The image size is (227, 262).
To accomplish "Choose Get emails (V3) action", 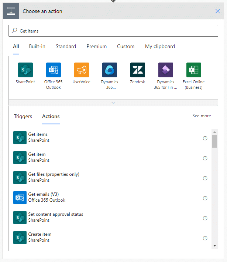I will pyautogui.click(x=110, y=198).
